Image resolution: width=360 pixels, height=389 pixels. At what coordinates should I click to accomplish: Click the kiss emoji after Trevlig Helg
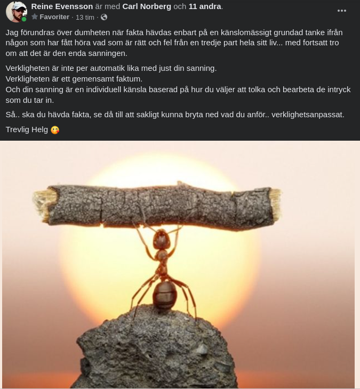pos(55,129)
